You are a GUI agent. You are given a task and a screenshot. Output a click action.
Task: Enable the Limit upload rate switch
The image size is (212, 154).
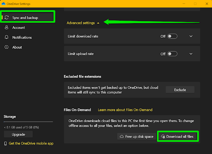172,54
